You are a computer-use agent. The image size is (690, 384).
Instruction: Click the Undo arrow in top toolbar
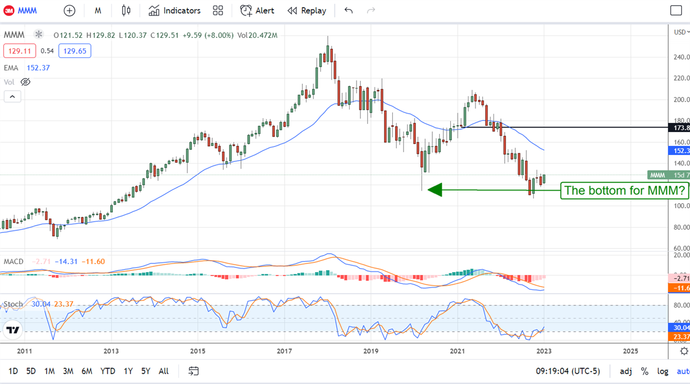pyautogui.click(x=348, y=10)
